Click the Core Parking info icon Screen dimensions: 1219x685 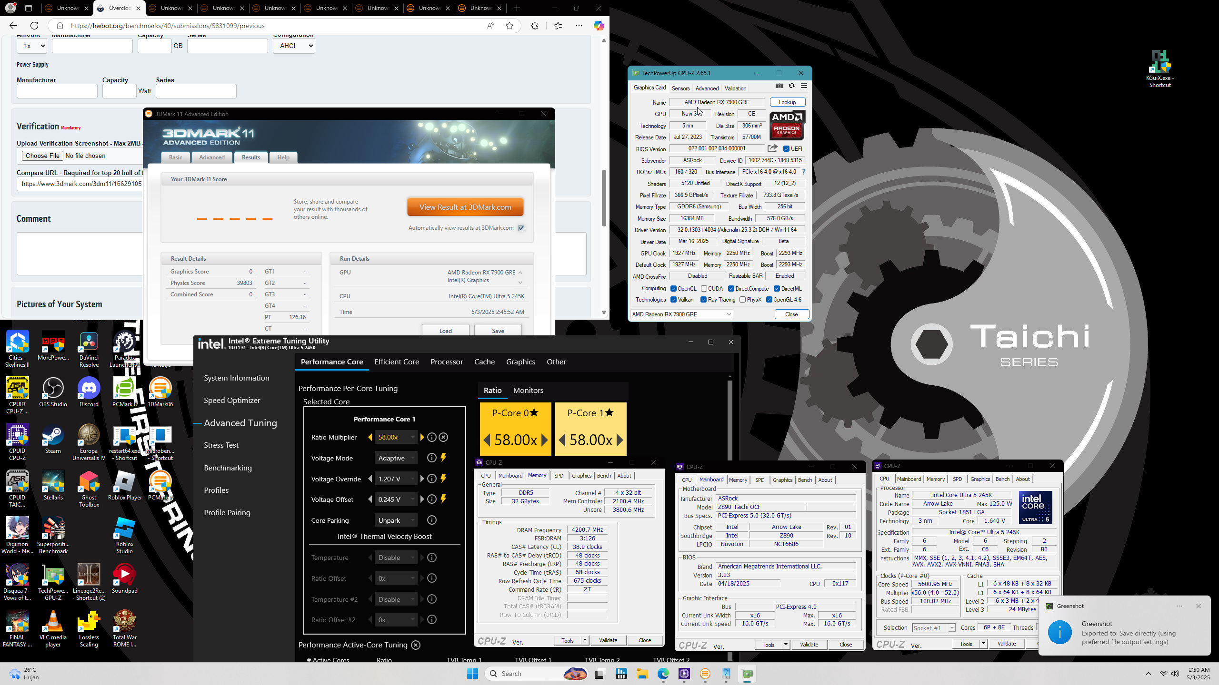tap(432, 520)
